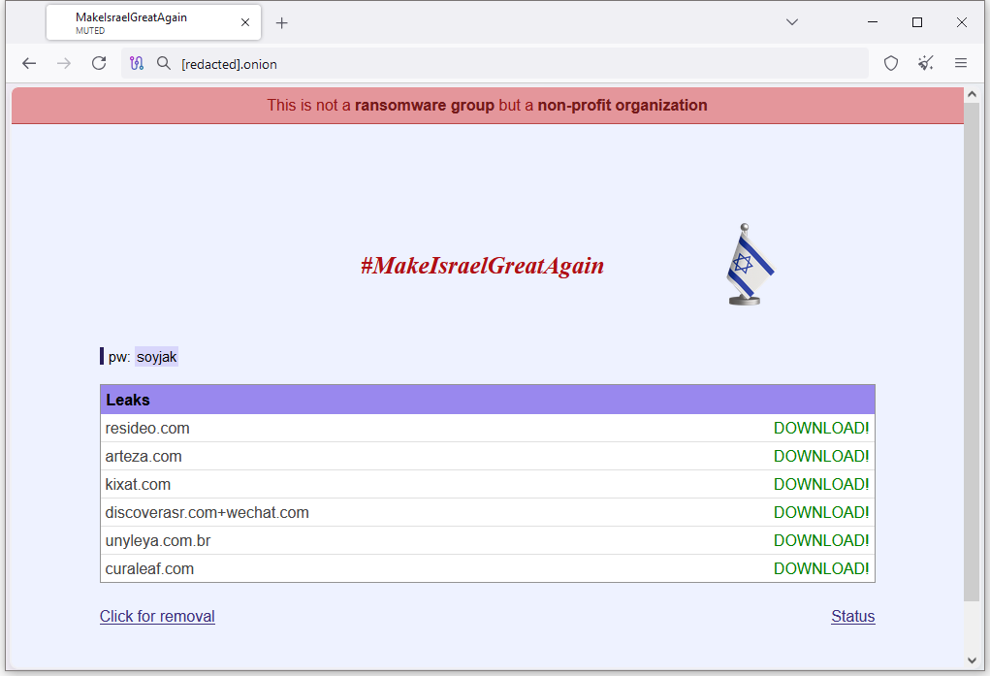
Task: Click the curaleaf.com table cell
Action: [x=149, y=568]
